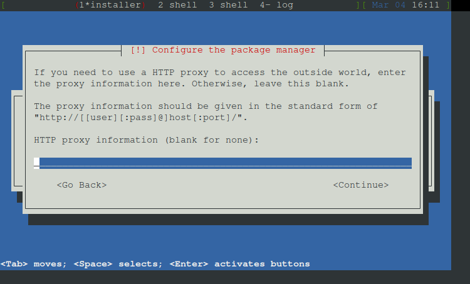The image size is (470, 284).
Task: Switch to the installer window tab
Action: [110, 5]
